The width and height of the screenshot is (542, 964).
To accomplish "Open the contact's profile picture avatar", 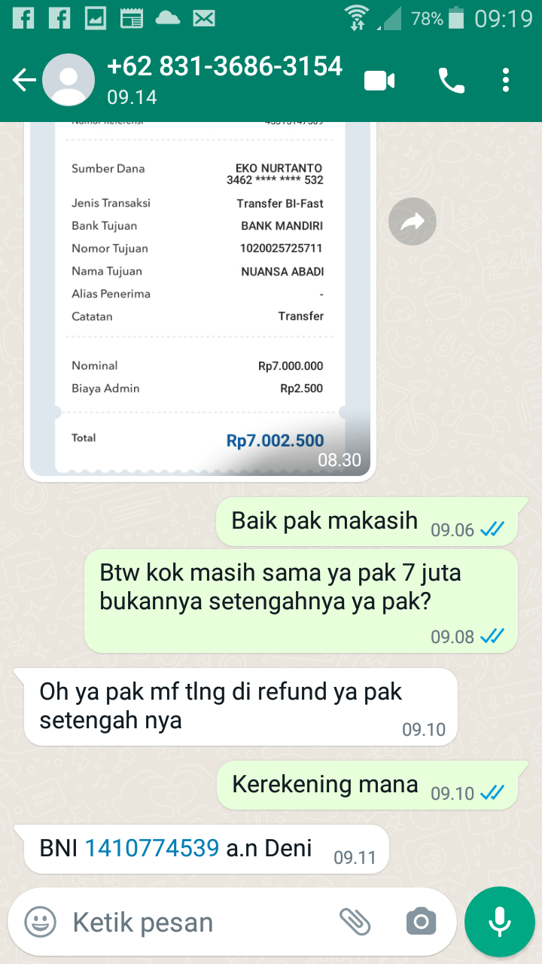I will pyautogui.click(x=69, y=80).
